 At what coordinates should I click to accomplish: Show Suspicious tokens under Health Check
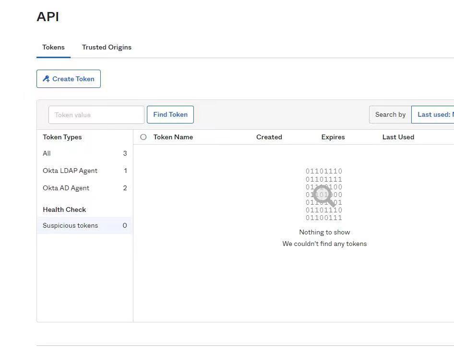(x=71, y=225)
